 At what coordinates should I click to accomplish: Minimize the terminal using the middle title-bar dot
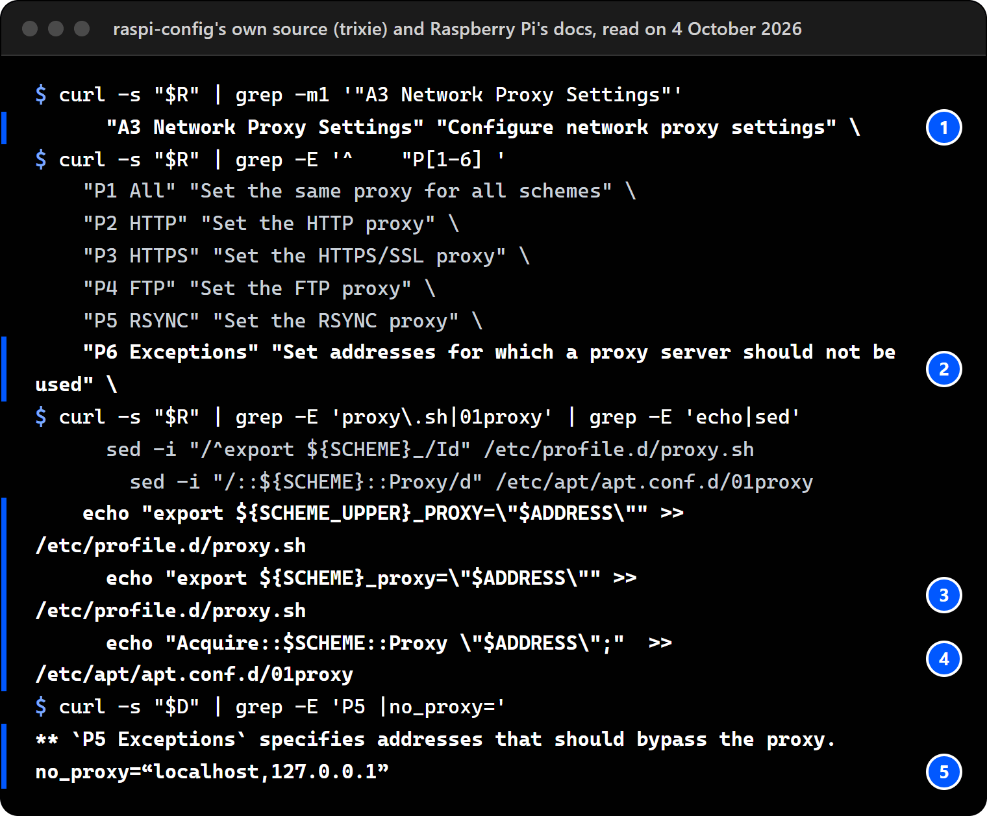(56, 29)
